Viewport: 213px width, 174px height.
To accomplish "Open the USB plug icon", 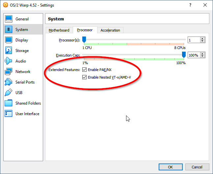I will pos(9,92).
